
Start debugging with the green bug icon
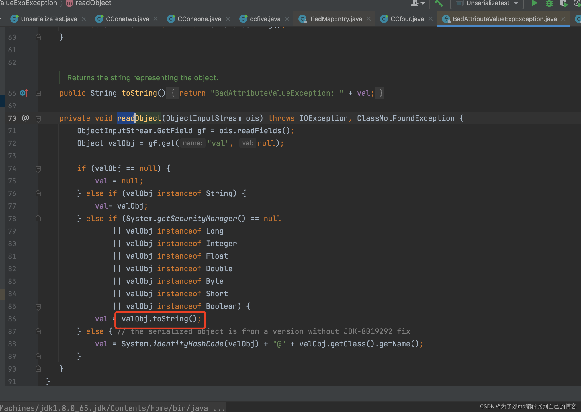pyautogui.click(x=549, y=3)
